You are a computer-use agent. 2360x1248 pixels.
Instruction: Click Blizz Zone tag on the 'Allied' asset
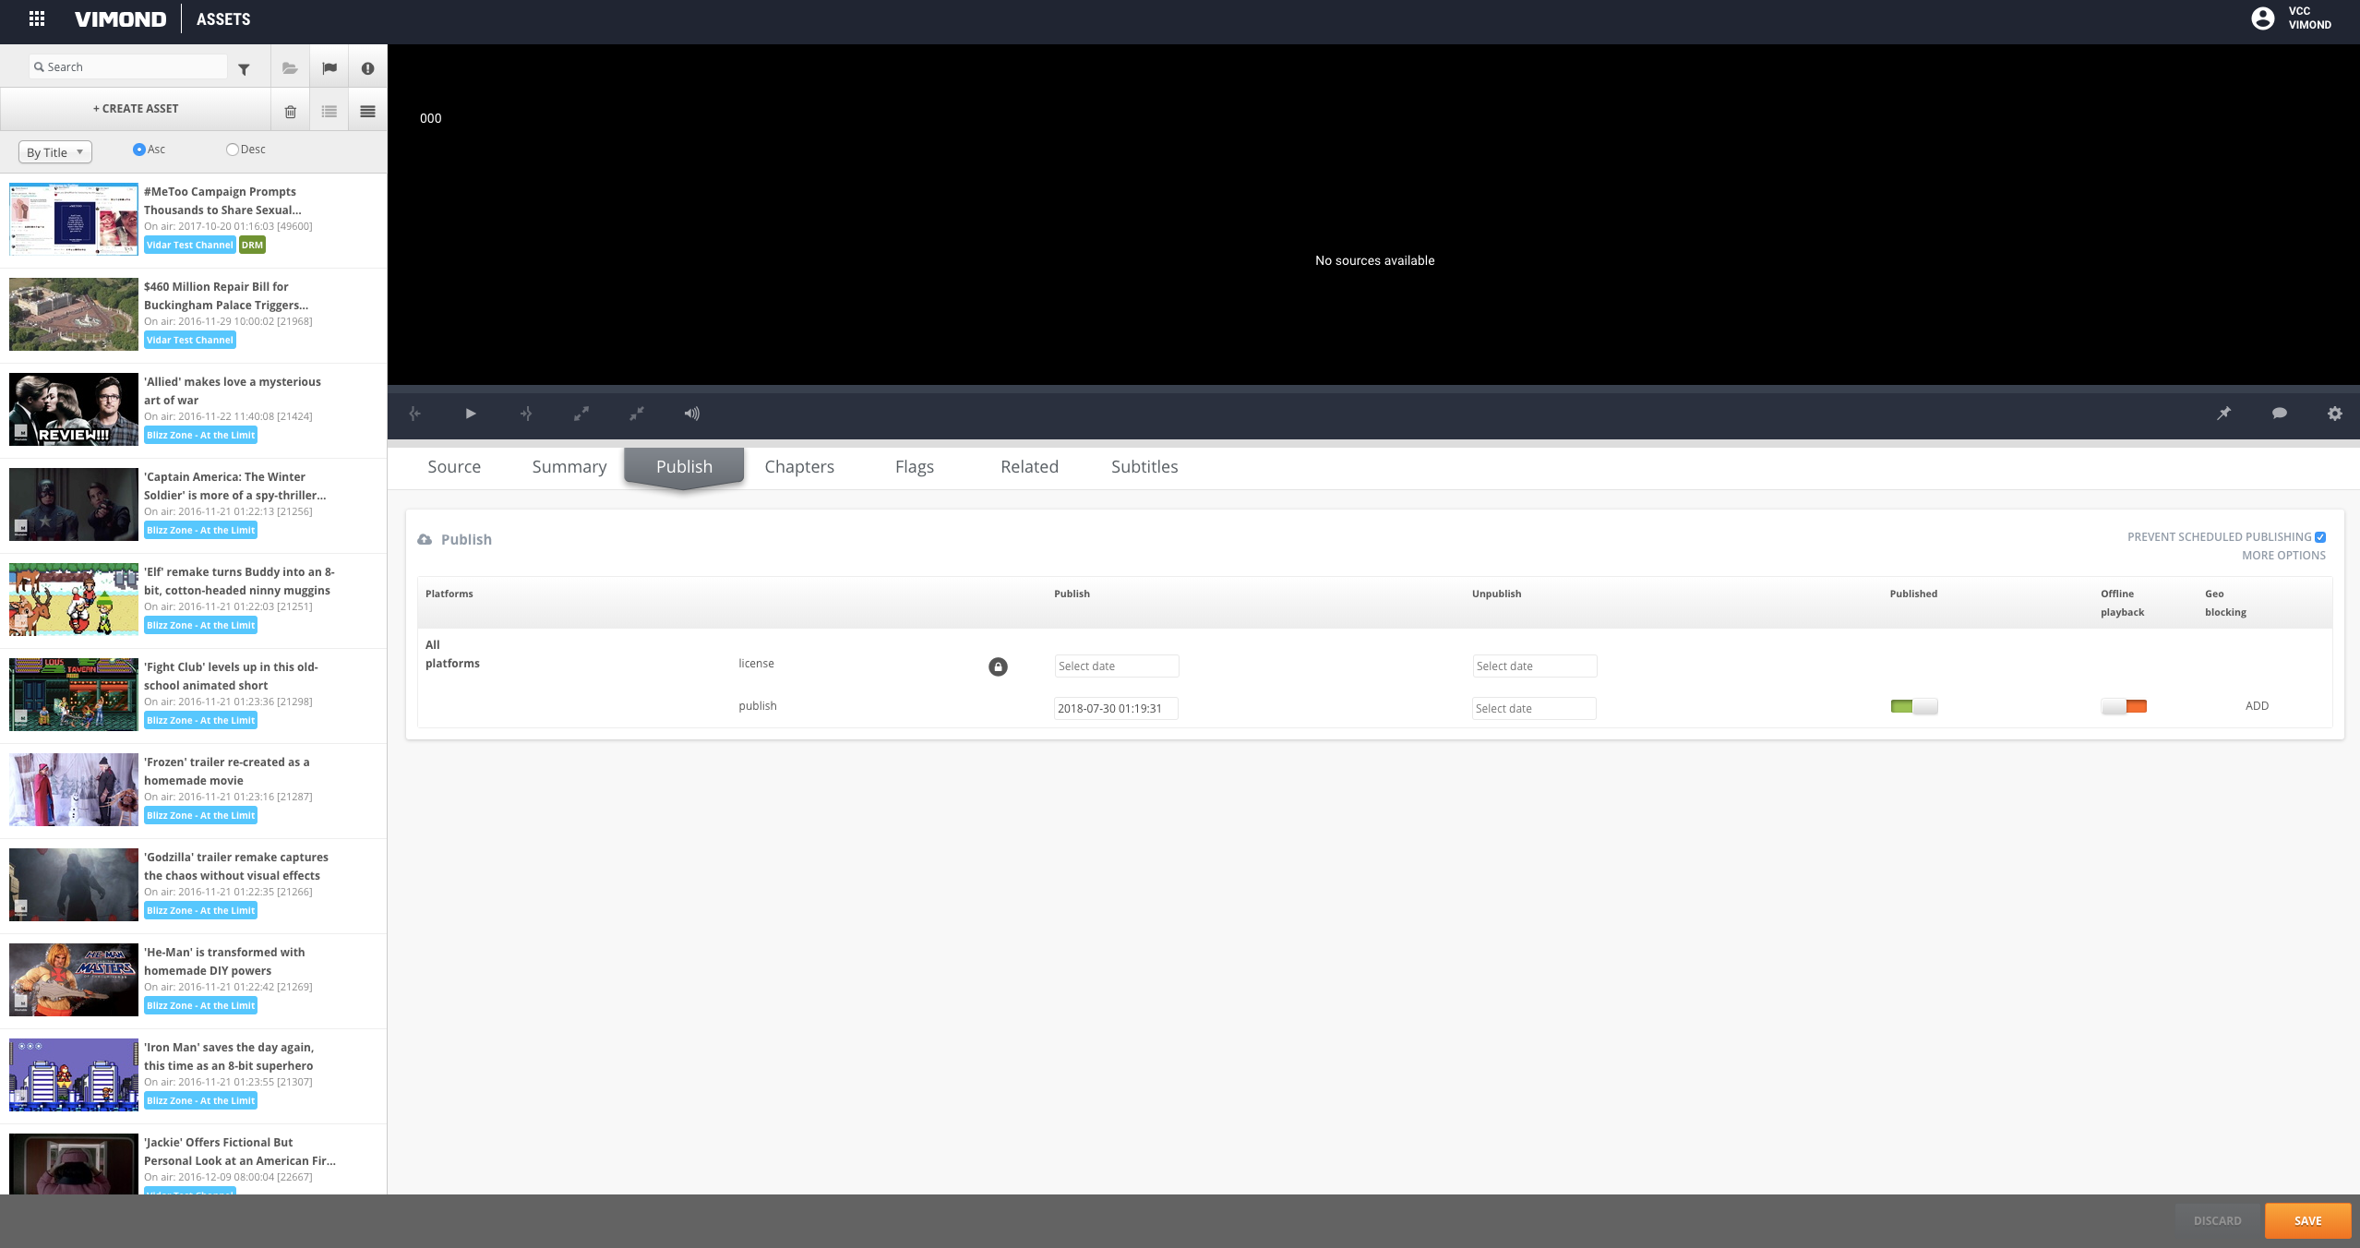[x=200, y=436]
